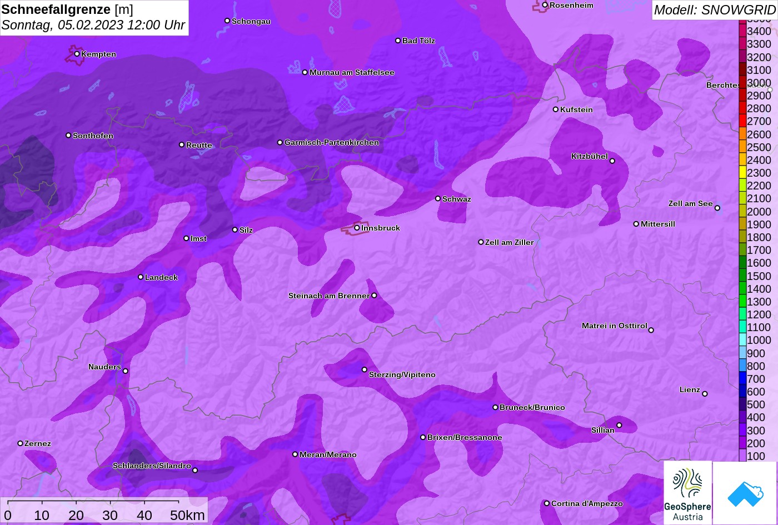Viewport: 778px width, 525px height.
Task: Click the Bad Tölz location dot
Action: [398, 41]
